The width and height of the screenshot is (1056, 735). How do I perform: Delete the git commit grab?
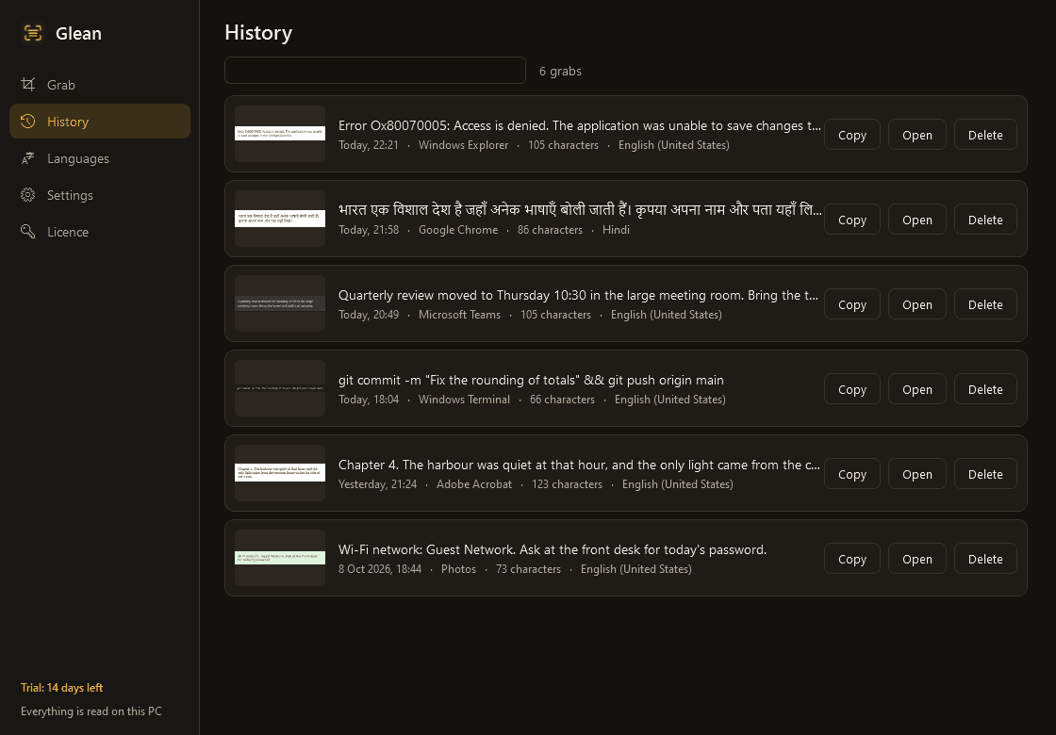[985, 389]
